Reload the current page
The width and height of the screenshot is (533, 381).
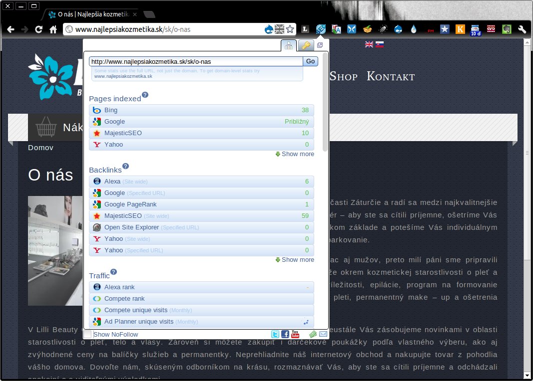[39, 29]
